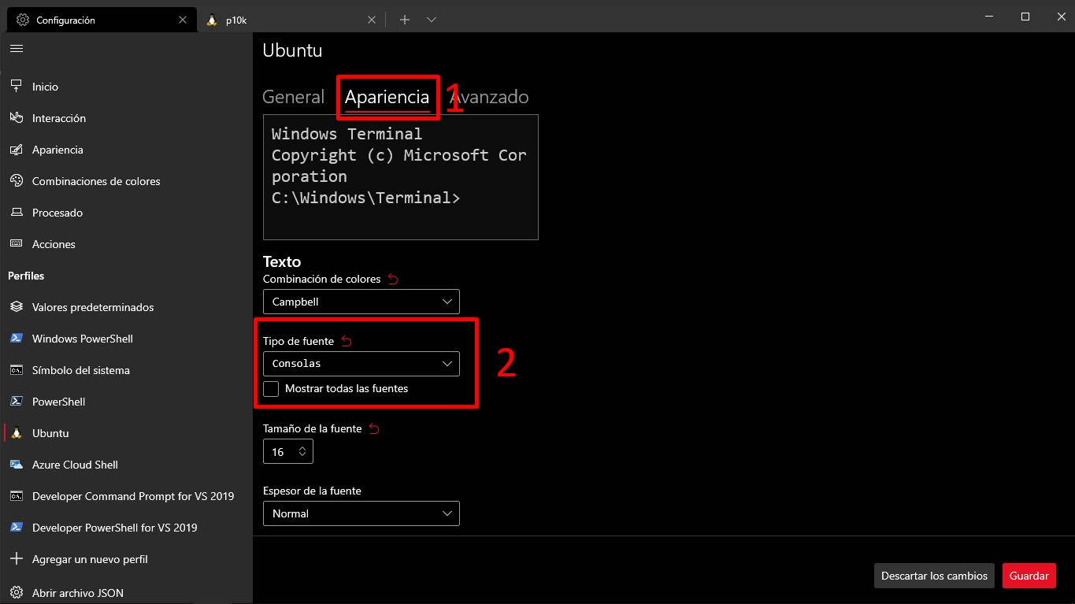Click the terminal preview box
This screenshot has width=1075, height=604.
pos(400,177)
